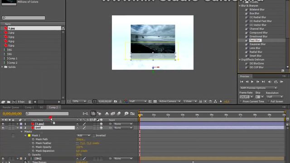290x163 pixels.
Task: Toggle region of interest button
Action: point(150,101)
